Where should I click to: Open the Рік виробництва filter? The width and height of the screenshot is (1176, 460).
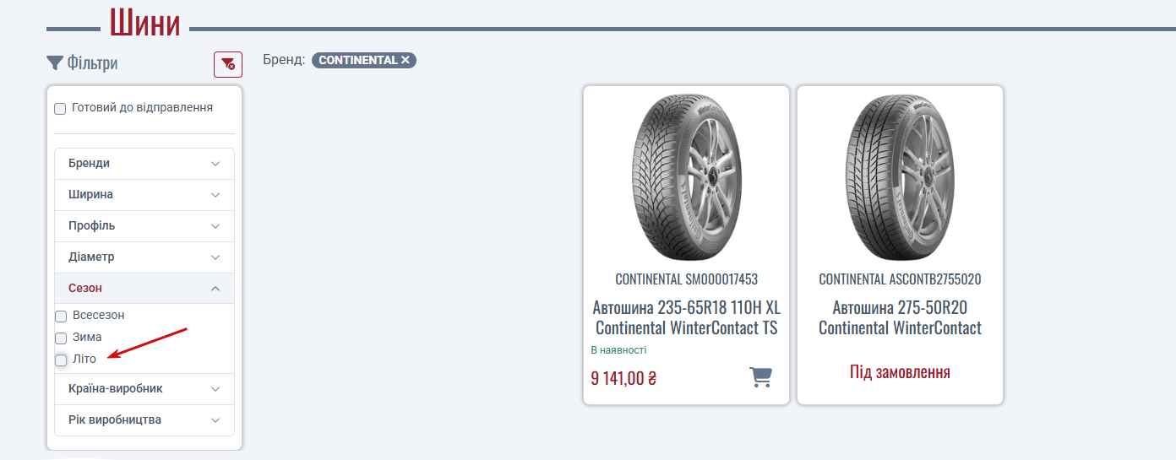click(144, 420)
